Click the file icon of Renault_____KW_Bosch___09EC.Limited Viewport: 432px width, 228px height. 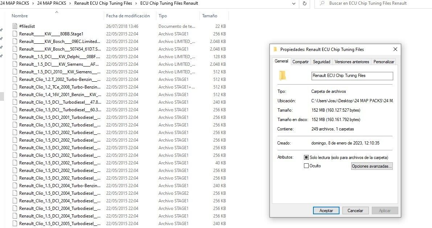click(15, 42)
